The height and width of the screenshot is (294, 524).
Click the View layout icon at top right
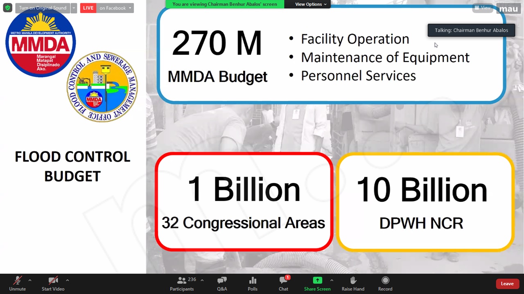coord(482,8)
